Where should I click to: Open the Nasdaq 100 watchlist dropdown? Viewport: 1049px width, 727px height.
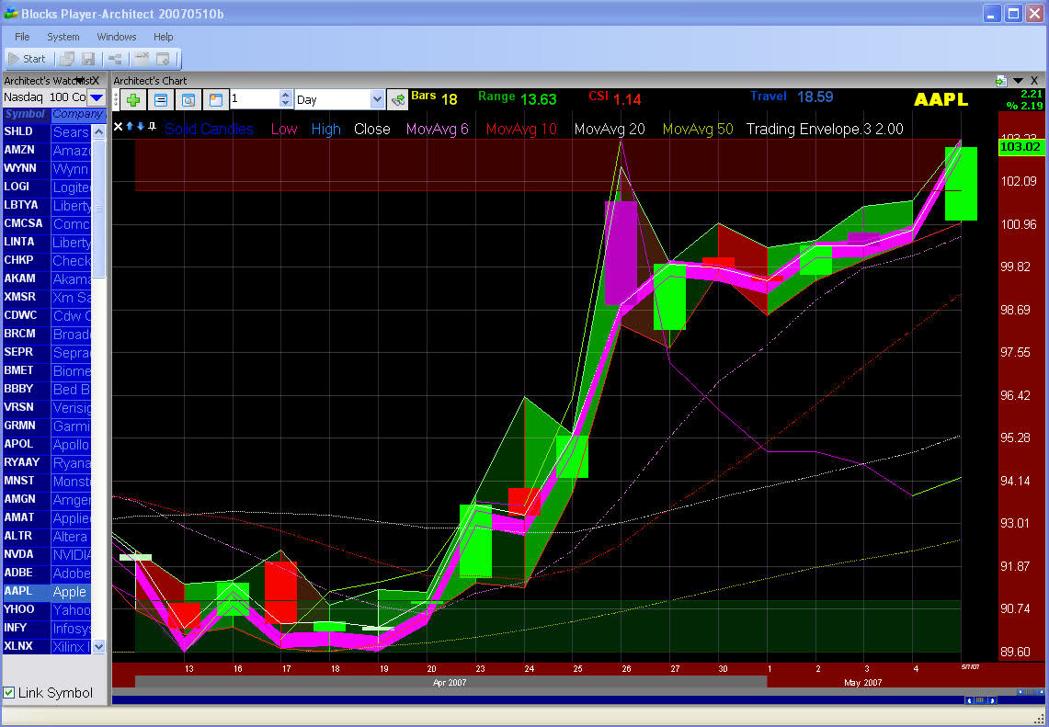tap(97, 97)
